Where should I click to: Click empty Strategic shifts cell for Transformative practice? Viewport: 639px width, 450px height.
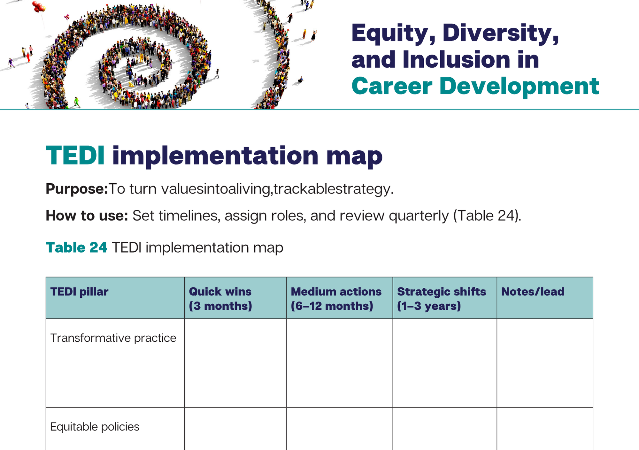(444, 363)
